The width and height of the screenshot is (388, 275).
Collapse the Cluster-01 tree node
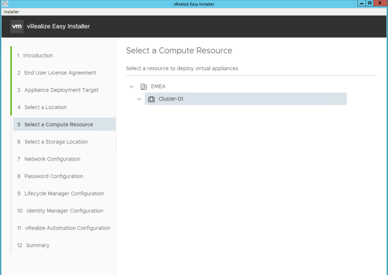coord(139,99)
